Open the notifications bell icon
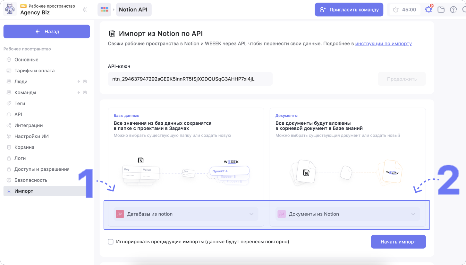Image resolution: width=466 pixels, height=265 pixels. [x=428, y=10]
